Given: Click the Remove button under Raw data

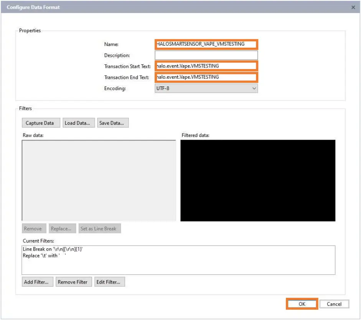Looking at the screenshot, I should coord(33,228).
